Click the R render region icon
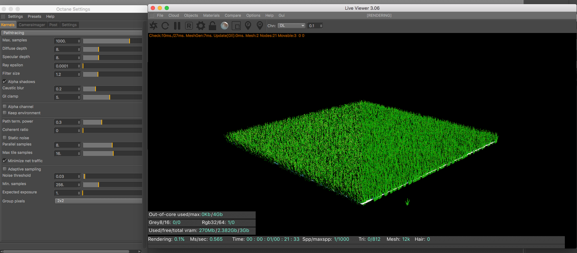Viewport: 577px width, 253px height. pos(189,26)
